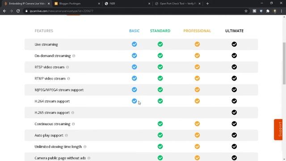Click the RTMP video stream label
286x161 pixels.
(50, 79)
